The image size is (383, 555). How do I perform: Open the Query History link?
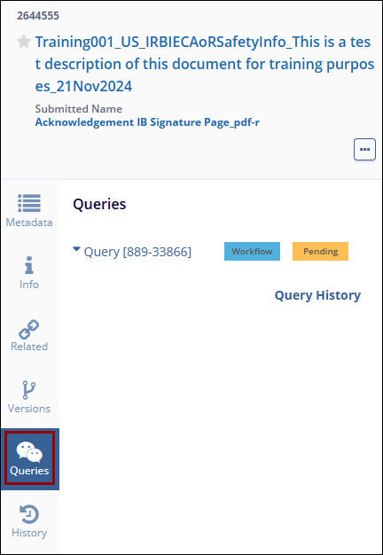tap(317, 295)
